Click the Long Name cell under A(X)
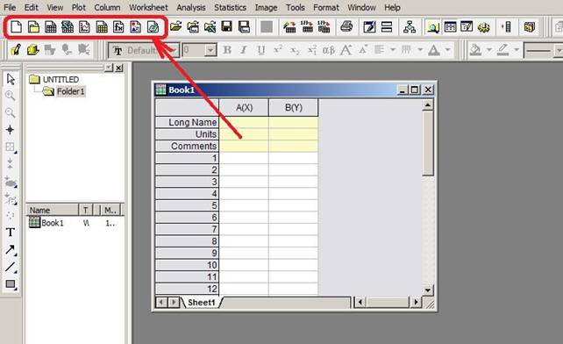The image size is (563, 344). [244, 122]
